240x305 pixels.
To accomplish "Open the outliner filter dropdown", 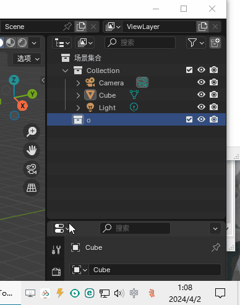I will pos(196,43).
